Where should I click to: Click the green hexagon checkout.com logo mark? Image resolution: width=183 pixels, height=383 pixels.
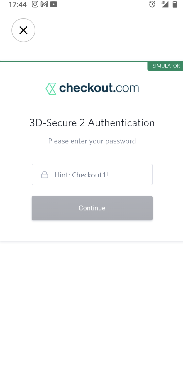click(x=51, y=88)
